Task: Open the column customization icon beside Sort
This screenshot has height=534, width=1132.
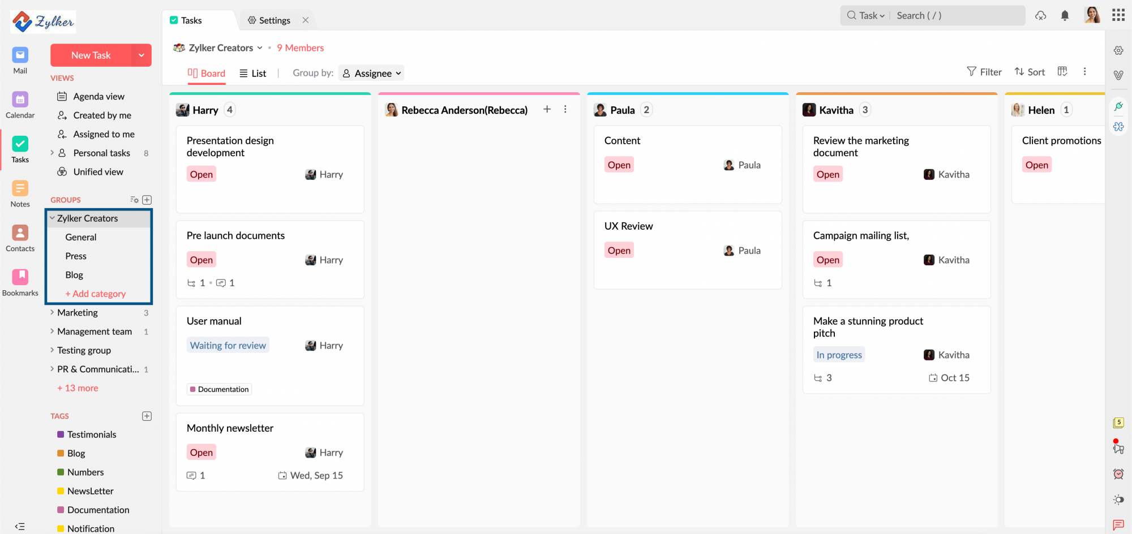Action: pos(1062,71)
